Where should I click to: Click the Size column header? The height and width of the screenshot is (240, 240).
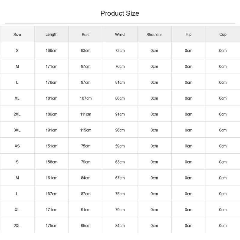tap(17, 34)
